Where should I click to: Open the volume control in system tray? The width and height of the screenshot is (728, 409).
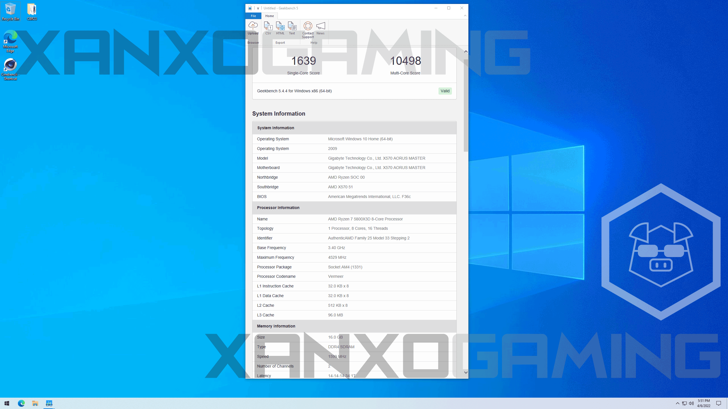pos(691,403)
